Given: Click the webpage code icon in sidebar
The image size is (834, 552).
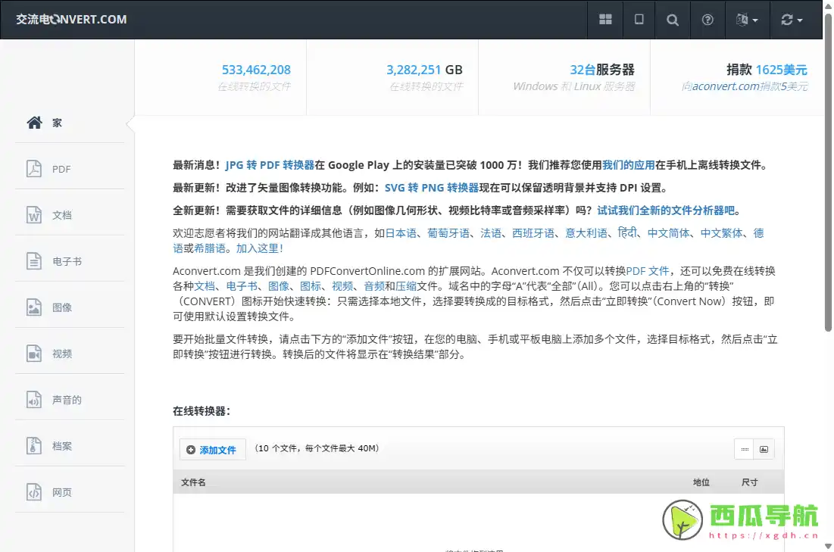Looking at the screenshot, I should pyautogui.click(x=34, y=492).
